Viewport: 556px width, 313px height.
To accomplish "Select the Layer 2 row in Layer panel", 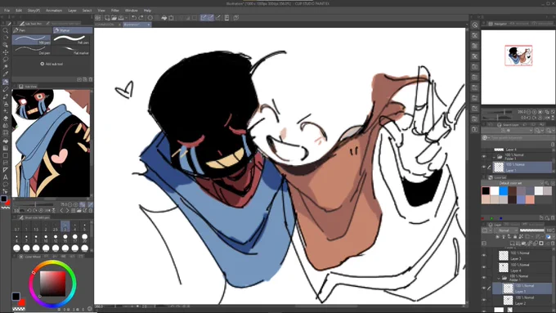I will tap(522, 300).
